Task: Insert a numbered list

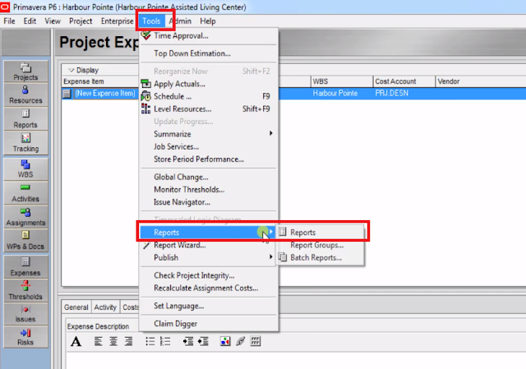Action: coord(165,342)
